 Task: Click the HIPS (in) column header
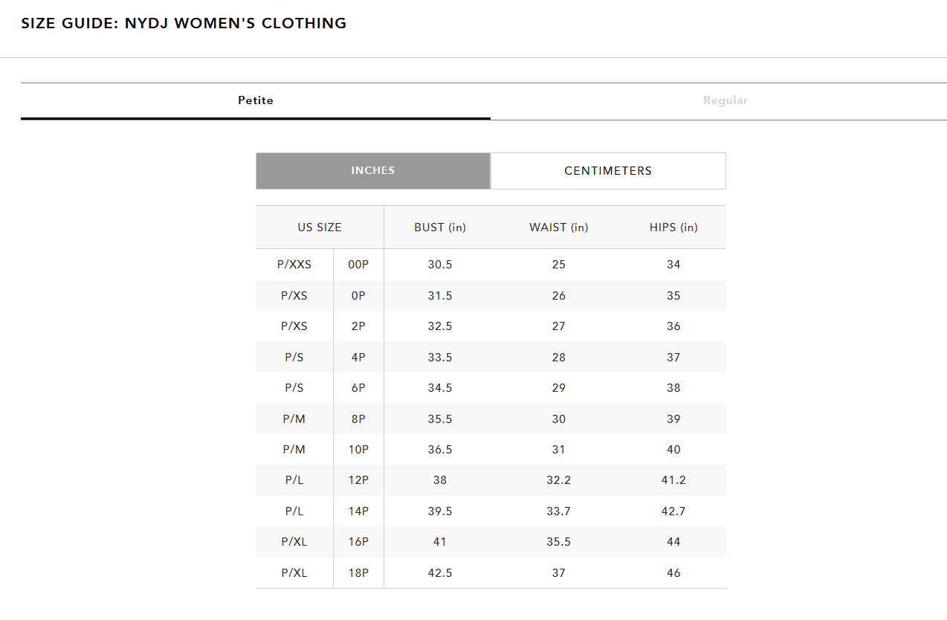(673, 227)
